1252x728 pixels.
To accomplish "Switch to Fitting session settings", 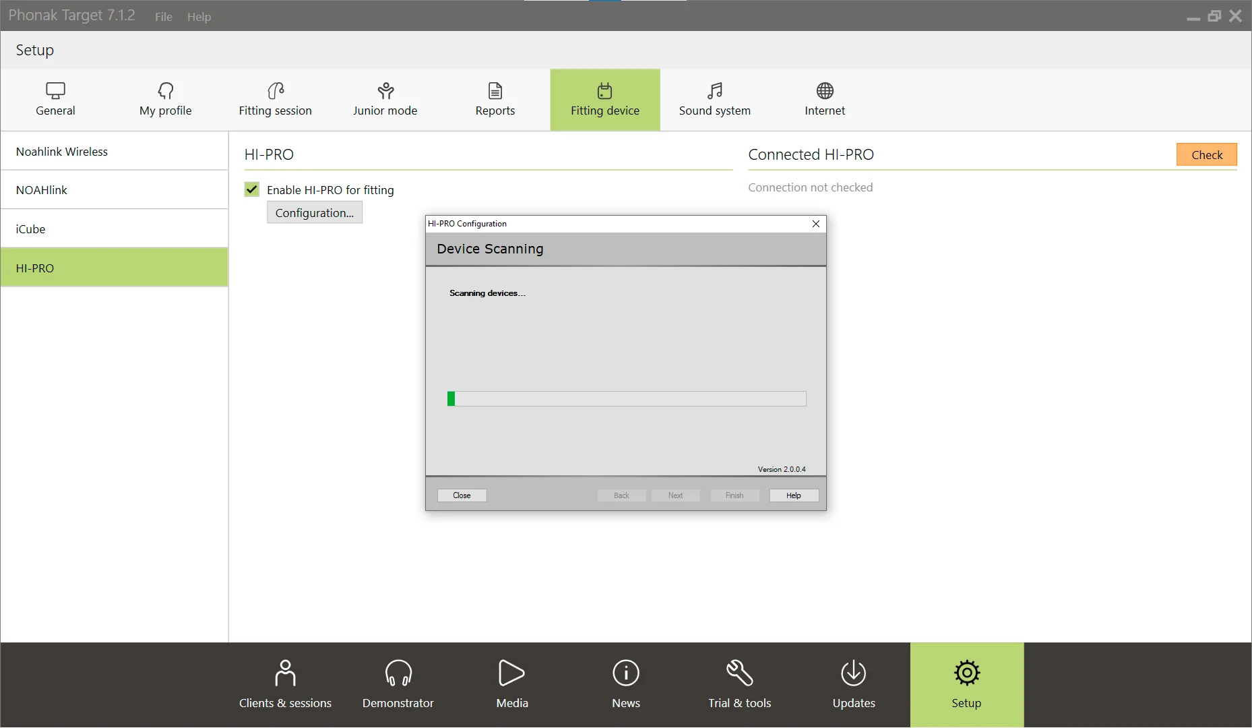I will [275, 100].
